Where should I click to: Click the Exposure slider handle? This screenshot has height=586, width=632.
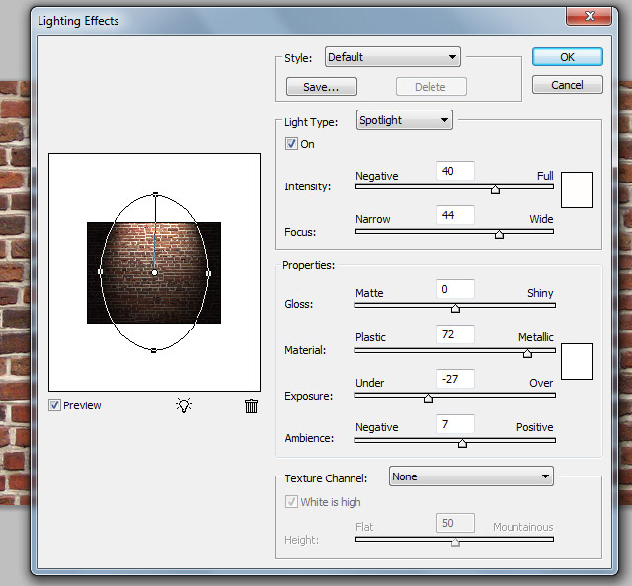tap(428, 399)
